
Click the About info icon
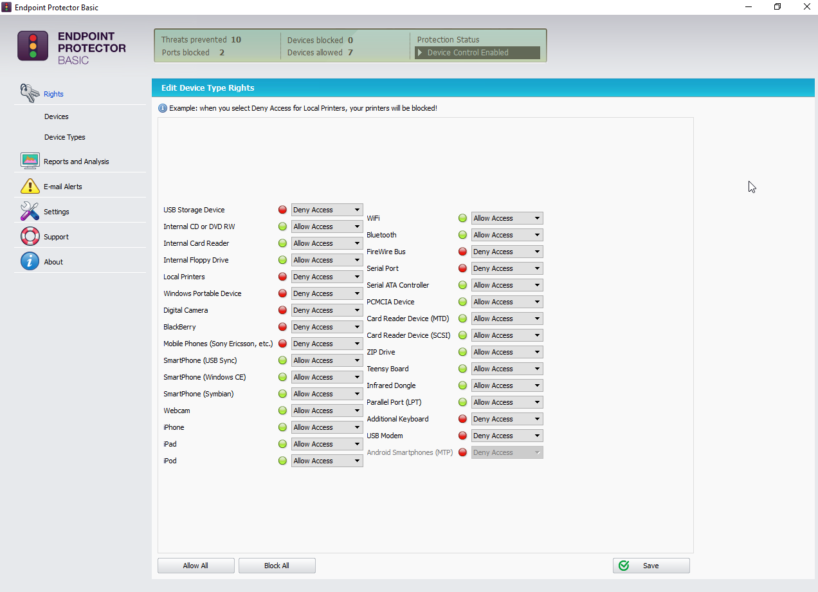(30, 261)
